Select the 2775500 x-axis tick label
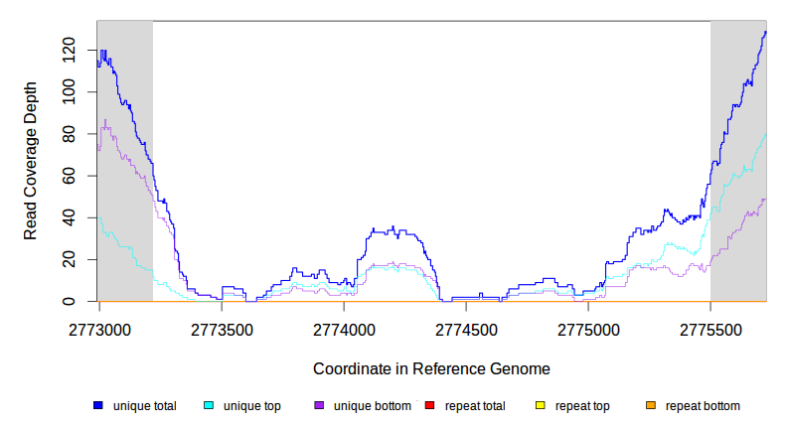 [710, 329]
